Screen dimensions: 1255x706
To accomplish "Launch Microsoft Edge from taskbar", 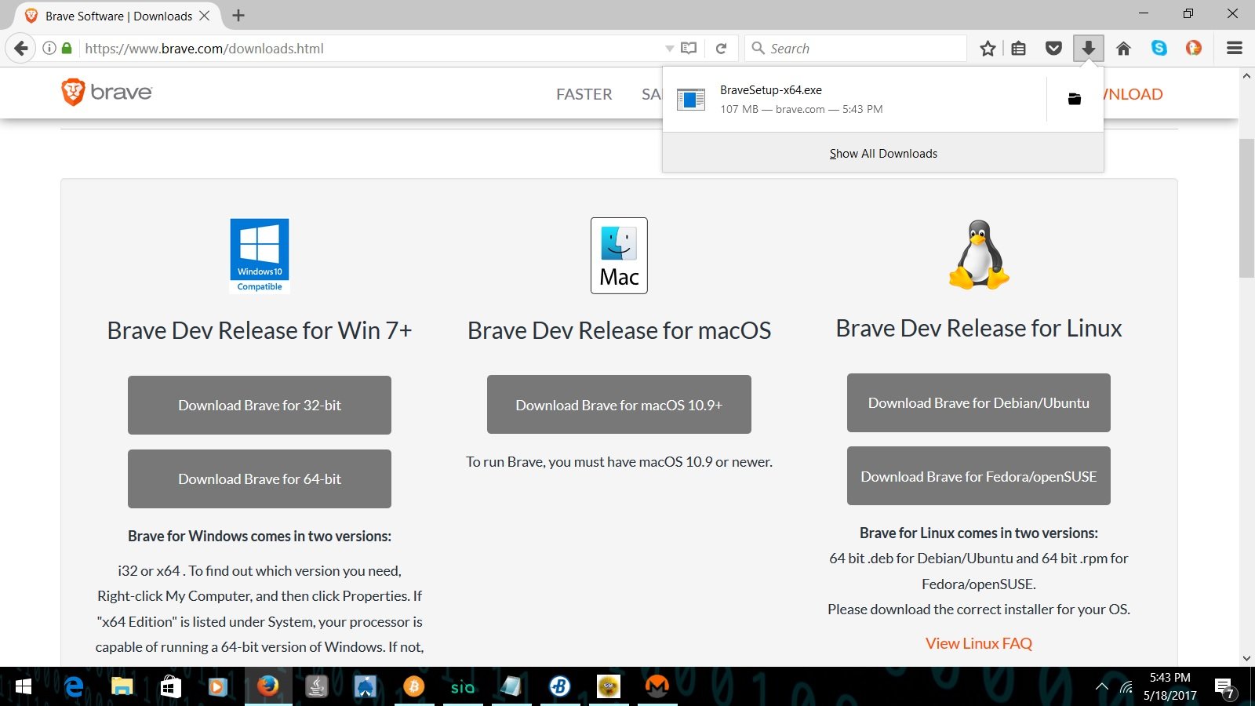I will tap(74, 687).
